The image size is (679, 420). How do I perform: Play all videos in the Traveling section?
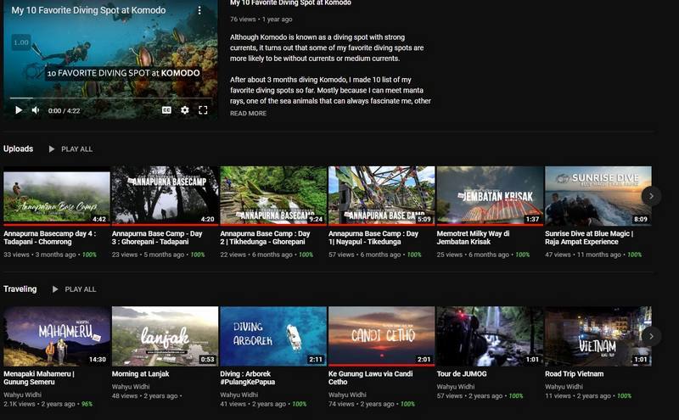81,289
